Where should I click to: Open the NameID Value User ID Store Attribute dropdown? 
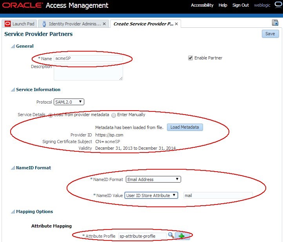point(151,195)
